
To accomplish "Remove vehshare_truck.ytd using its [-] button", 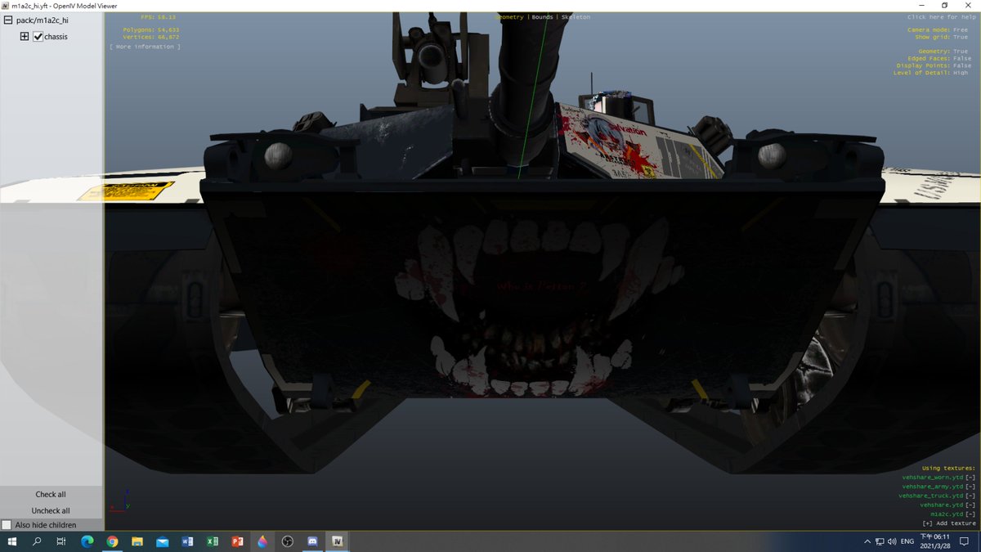I will [970, 496].
